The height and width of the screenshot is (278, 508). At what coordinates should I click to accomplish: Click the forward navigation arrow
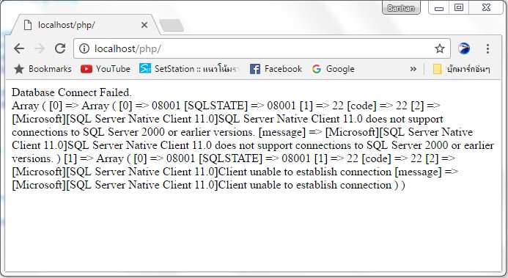click(40, 48)
